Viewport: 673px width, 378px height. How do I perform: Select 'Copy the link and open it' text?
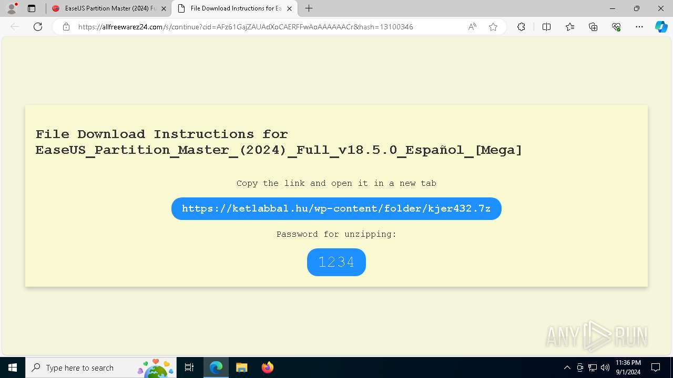pyautogui.click(x=336, y=183)
